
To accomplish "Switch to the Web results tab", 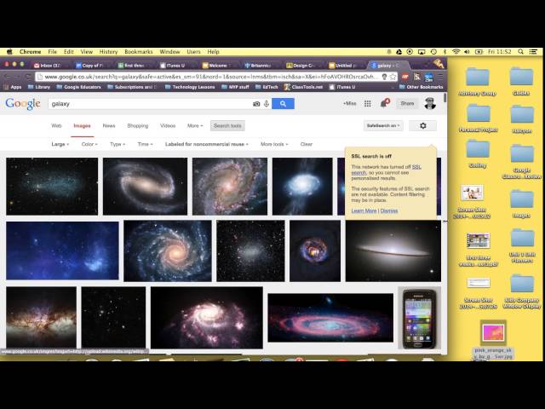I will (56, 125).
